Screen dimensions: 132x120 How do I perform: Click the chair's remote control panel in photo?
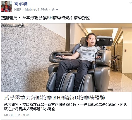tap(104, 41)
